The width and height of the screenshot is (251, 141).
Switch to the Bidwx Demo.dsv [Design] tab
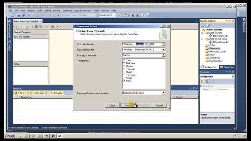(x=25, y=21)
